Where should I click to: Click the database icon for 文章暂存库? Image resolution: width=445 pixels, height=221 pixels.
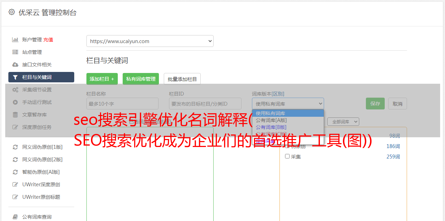tap(15, 115)
